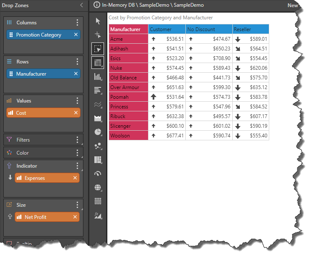This screenshot has height=258, width=312.
Task: Open the Columns drop zone options menu
Action: 77,23
